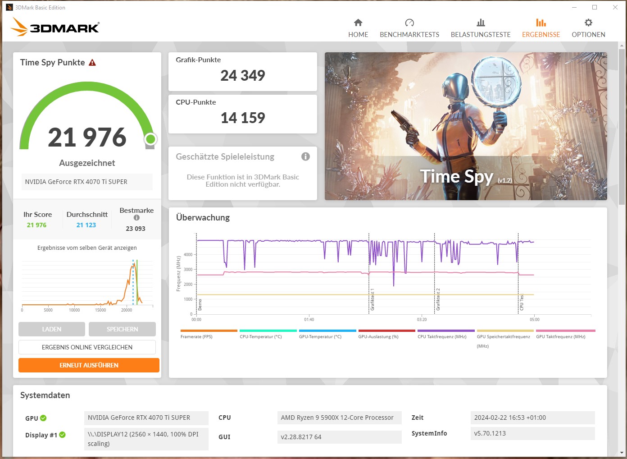Click the 3DMark logo

55,27
